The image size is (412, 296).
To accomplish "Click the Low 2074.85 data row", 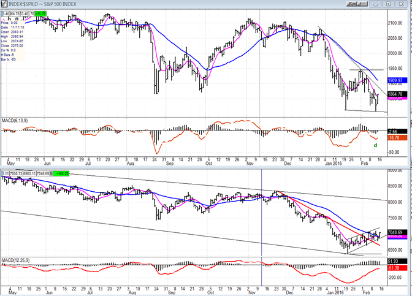I will coord(12,41).
